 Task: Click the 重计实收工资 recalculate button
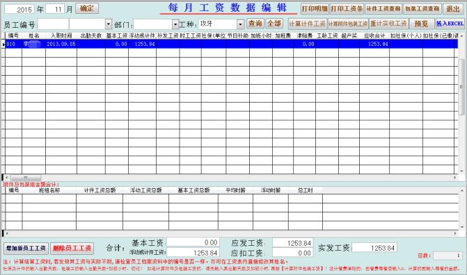pyautogui.click(x=388, y=24)
